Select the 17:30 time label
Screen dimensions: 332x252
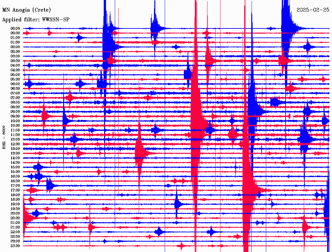(15, 190)
